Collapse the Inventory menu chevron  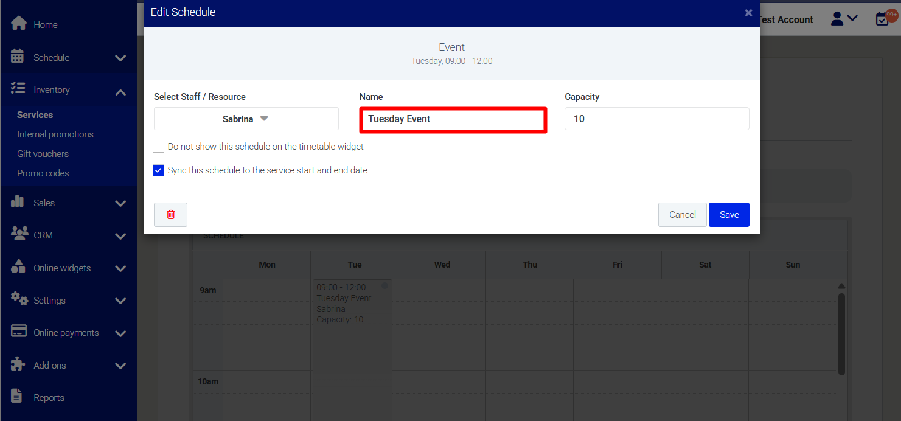(120, 92)
